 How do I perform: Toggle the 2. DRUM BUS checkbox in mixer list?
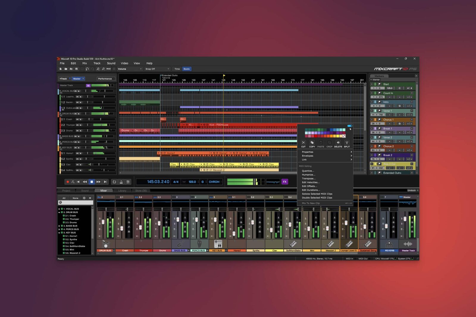click(62, 212)
